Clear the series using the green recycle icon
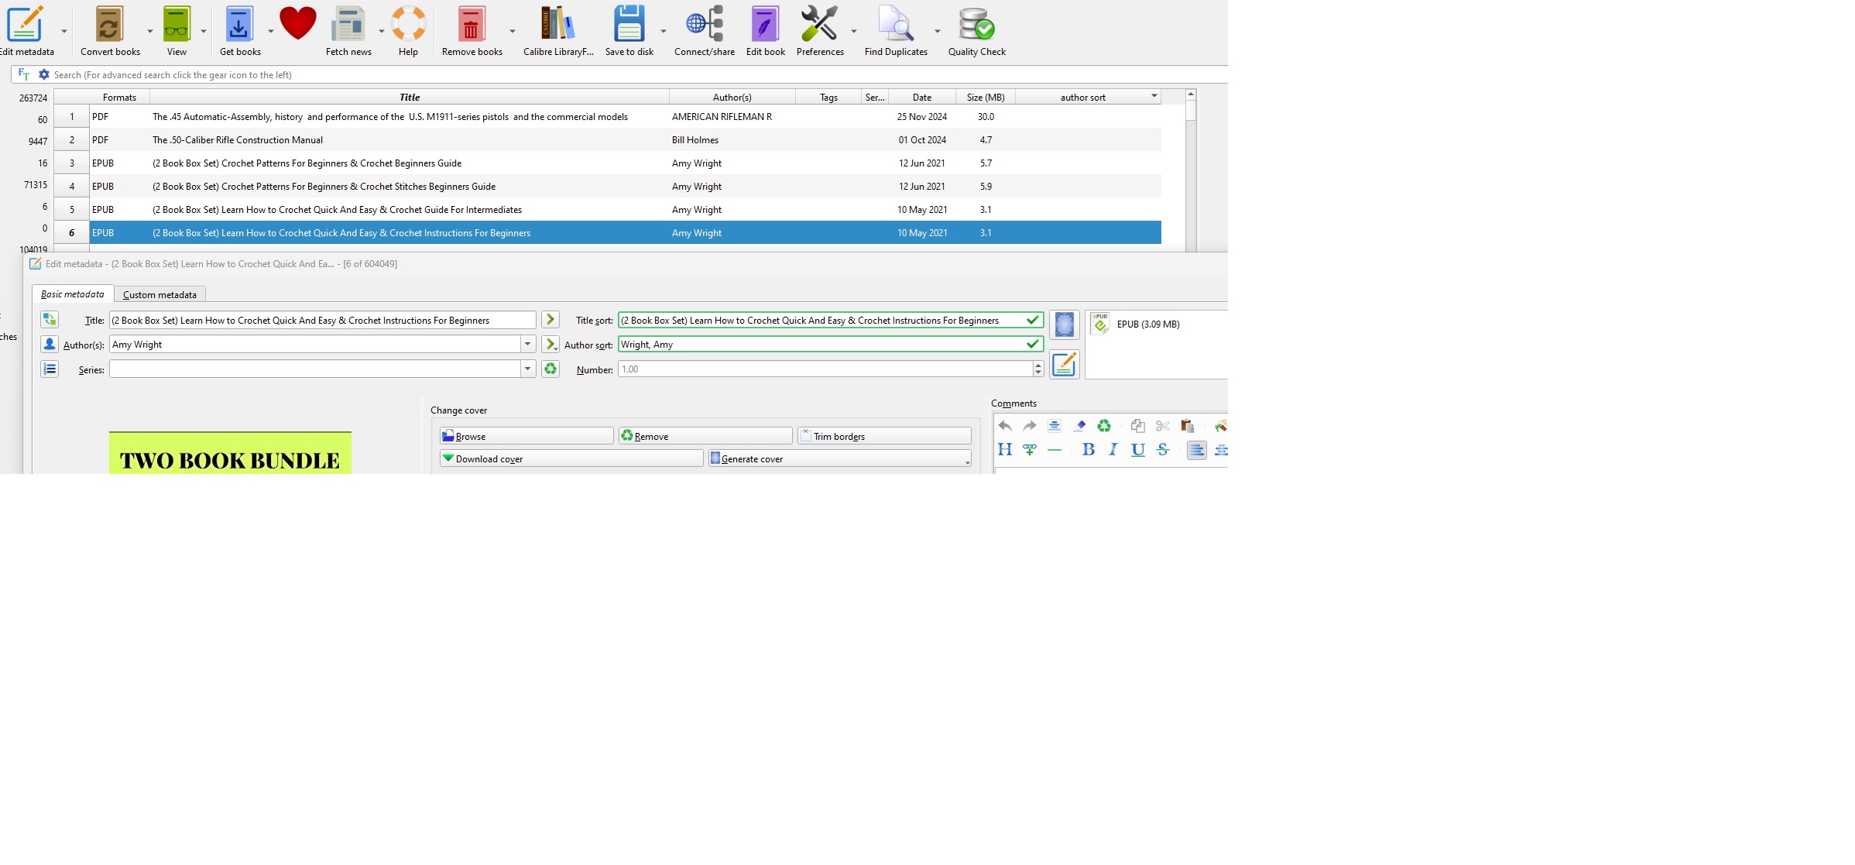The width and height of the screenshot is (1855, 865). point(550,369)
